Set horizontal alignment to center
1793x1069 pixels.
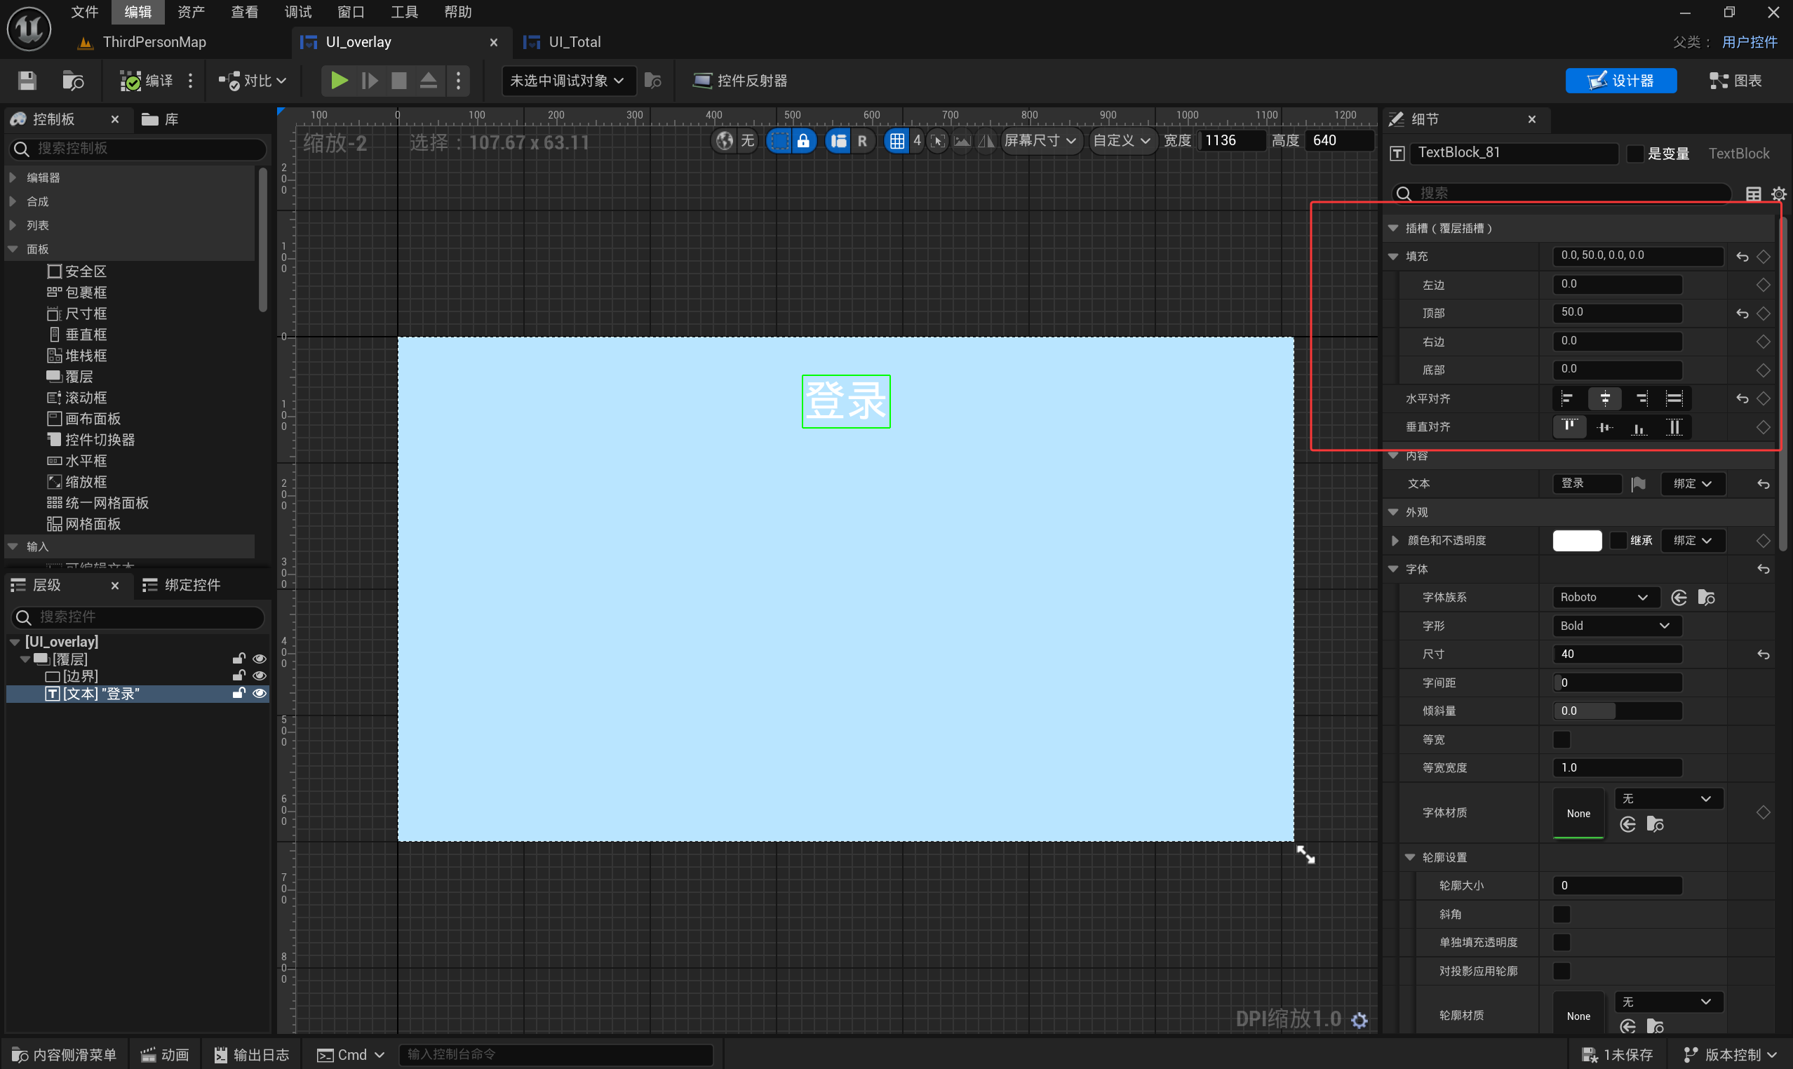pos(1605,398)
